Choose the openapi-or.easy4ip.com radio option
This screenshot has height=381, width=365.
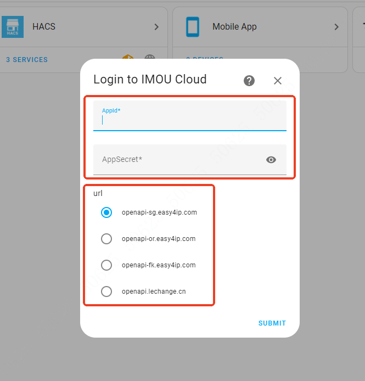(x=106, y=239)
